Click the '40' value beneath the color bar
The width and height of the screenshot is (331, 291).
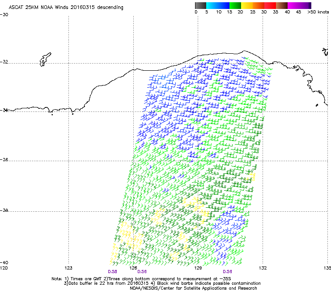pyautogui.click(x=287, y=12)
